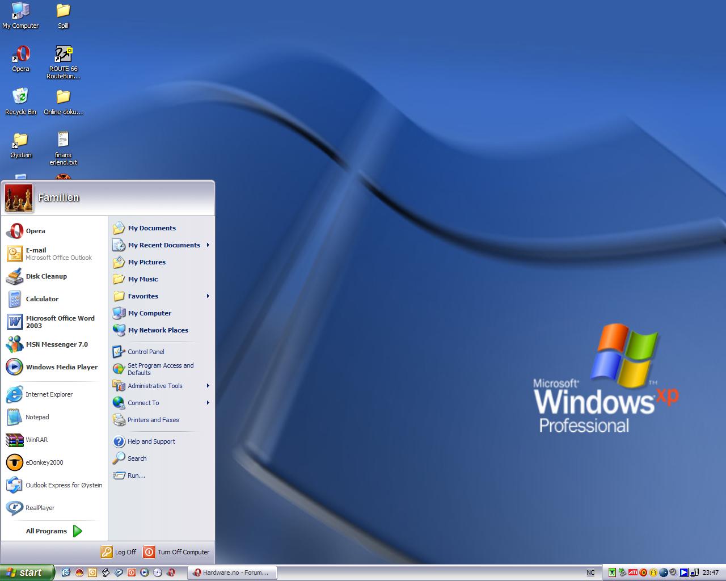Open WinRAR from the recent programs
726x581 pixels.
[36, 440]
